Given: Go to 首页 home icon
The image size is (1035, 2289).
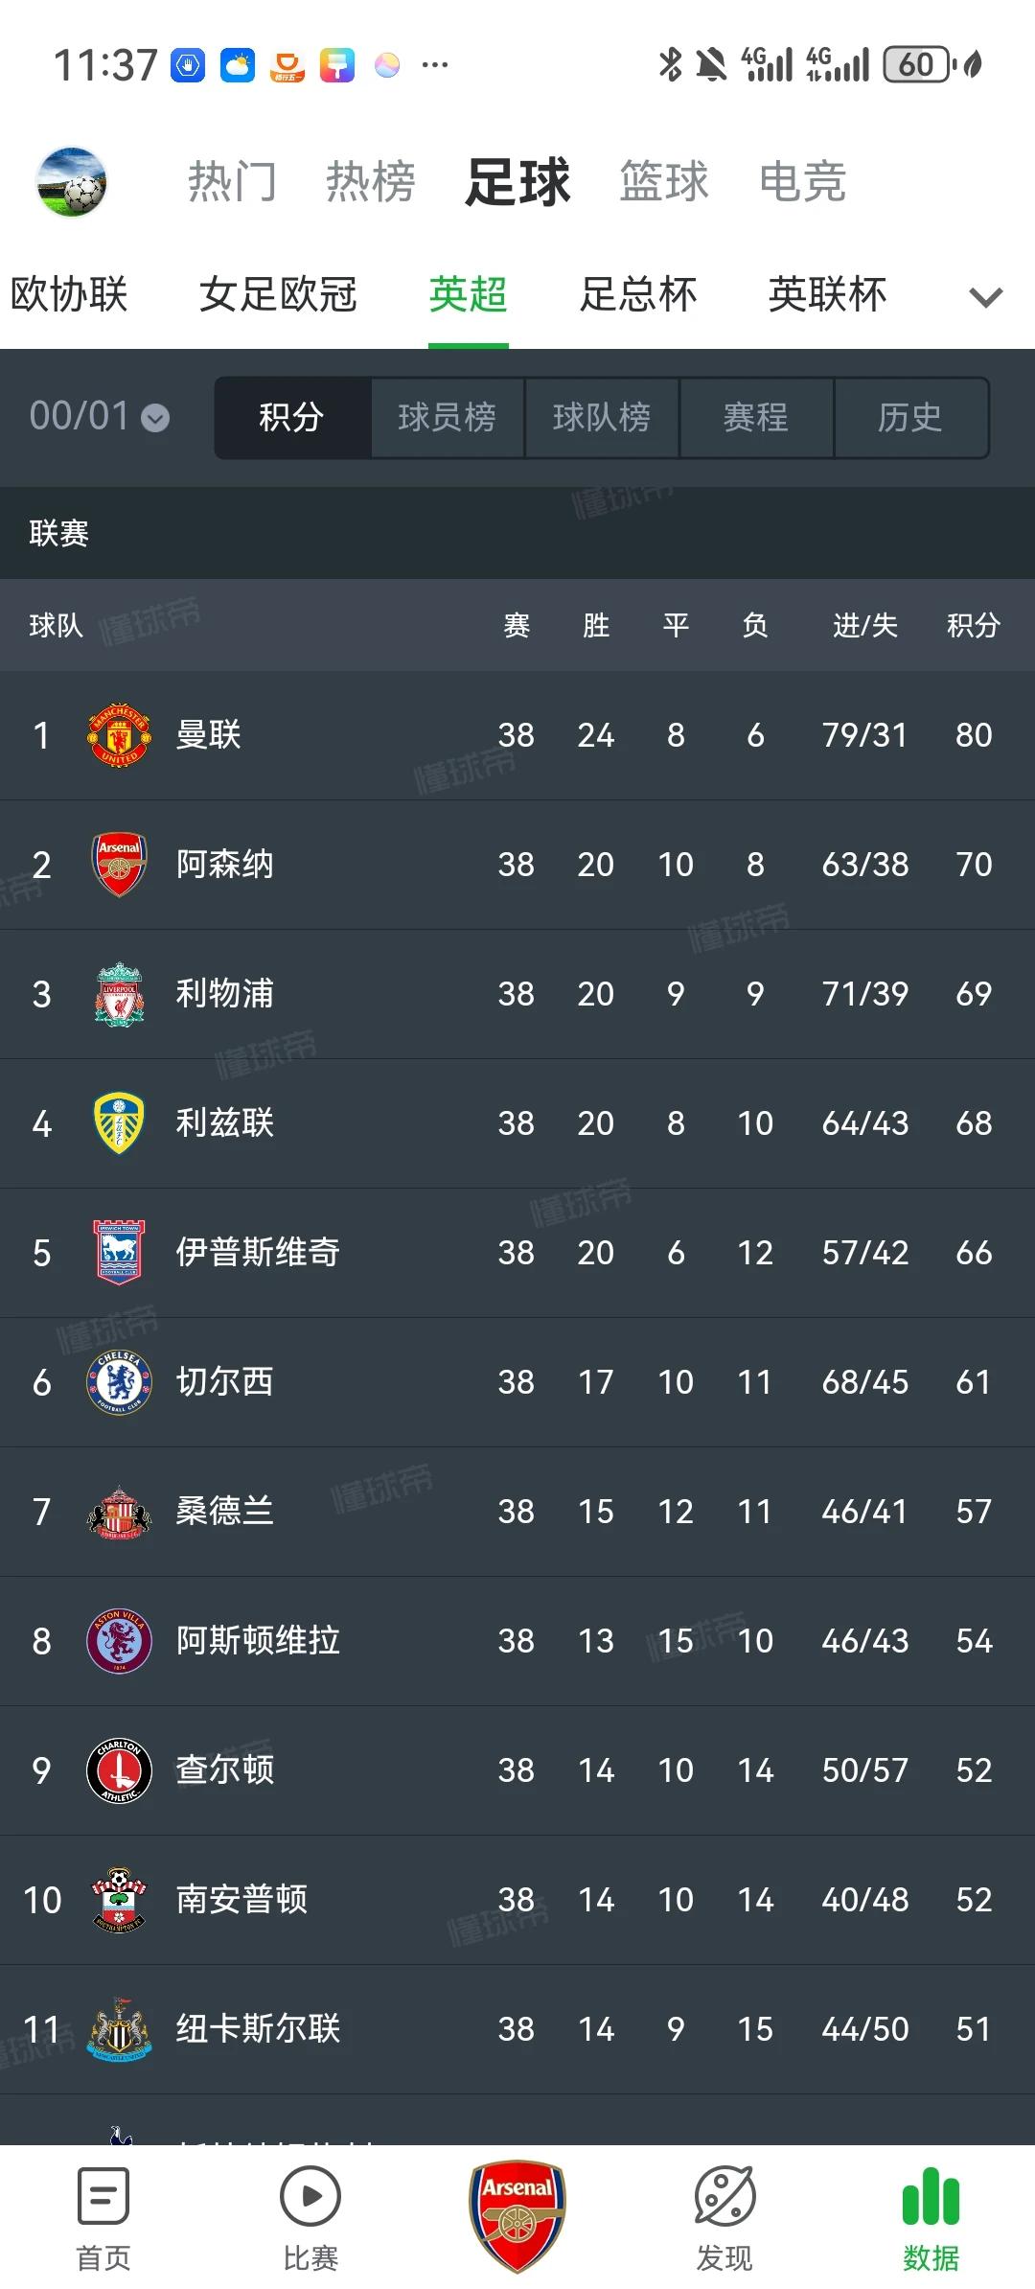Looking at the screenshot, I should [x=103, y=2197].
